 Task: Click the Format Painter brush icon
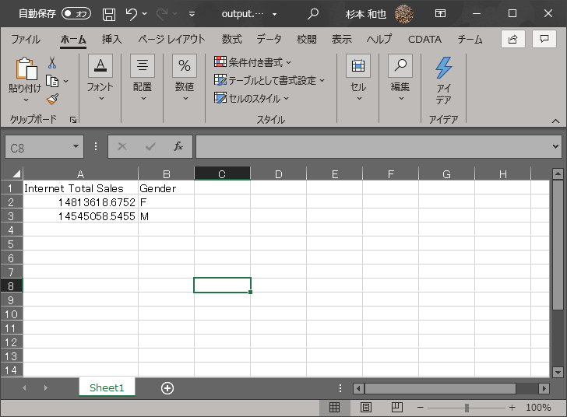tap(52, 99)
